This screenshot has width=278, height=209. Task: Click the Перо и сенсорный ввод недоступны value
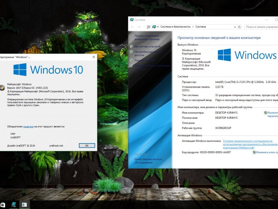click(x=246, y=100)
